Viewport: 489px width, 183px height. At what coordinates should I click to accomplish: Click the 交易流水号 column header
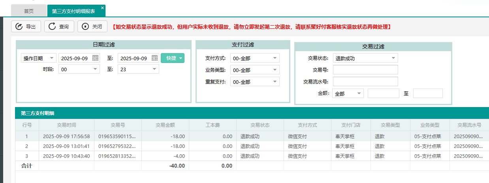[469, 125]
